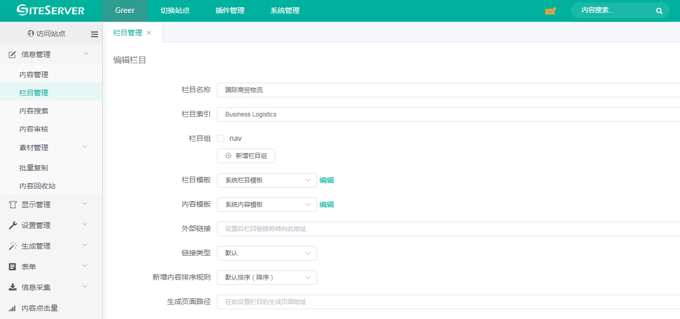This screenshot has height=319, width=680.
Task: Open 显示管理 via its shirt icon
Action: (13, 205)
